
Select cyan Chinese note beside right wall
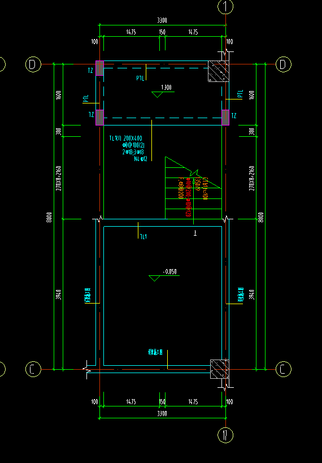pyautogui.click(x=241, y=295)
